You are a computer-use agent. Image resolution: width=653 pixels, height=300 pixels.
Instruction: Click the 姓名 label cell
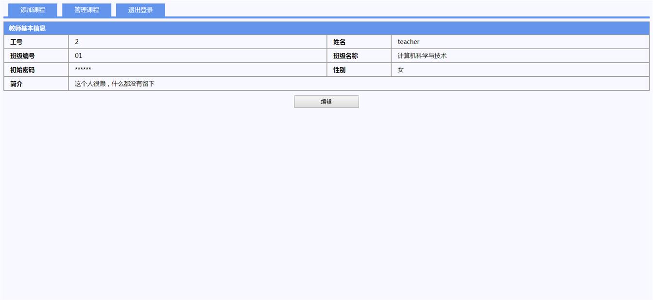tap(359, 42)
